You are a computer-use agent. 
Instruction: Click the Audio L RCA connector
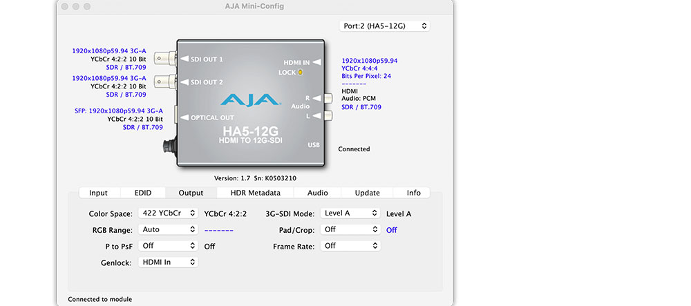tap(328, 116)
